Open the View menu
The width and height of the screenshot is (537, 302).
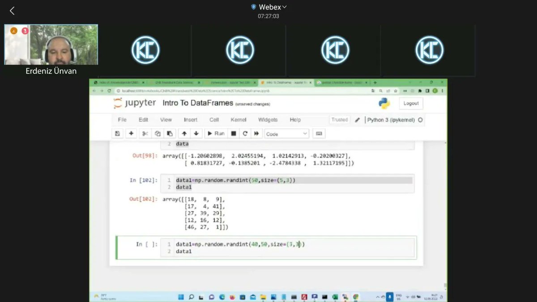click(166, 120)
